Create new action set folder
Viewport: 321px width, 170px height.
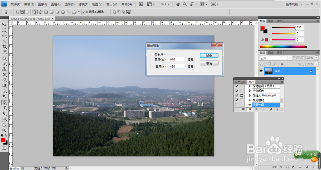[x=263, y=109]
